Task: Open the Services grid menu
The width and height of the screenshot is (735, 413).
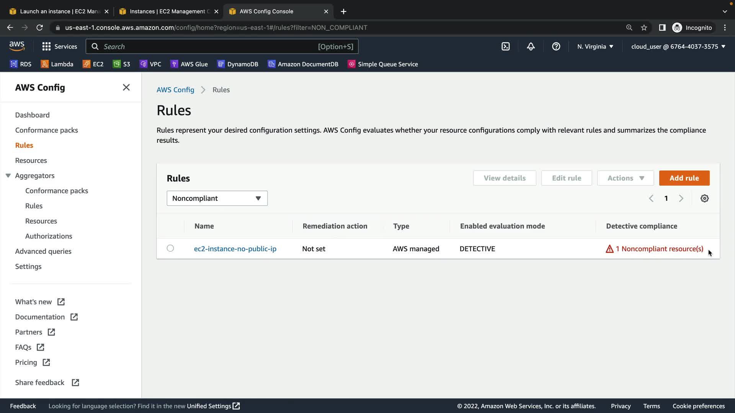Action: pyautogui.click(x=59, y=47)
